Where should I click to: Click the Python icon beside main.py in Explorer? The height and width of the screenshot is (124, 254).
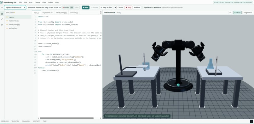pos(7,17)
